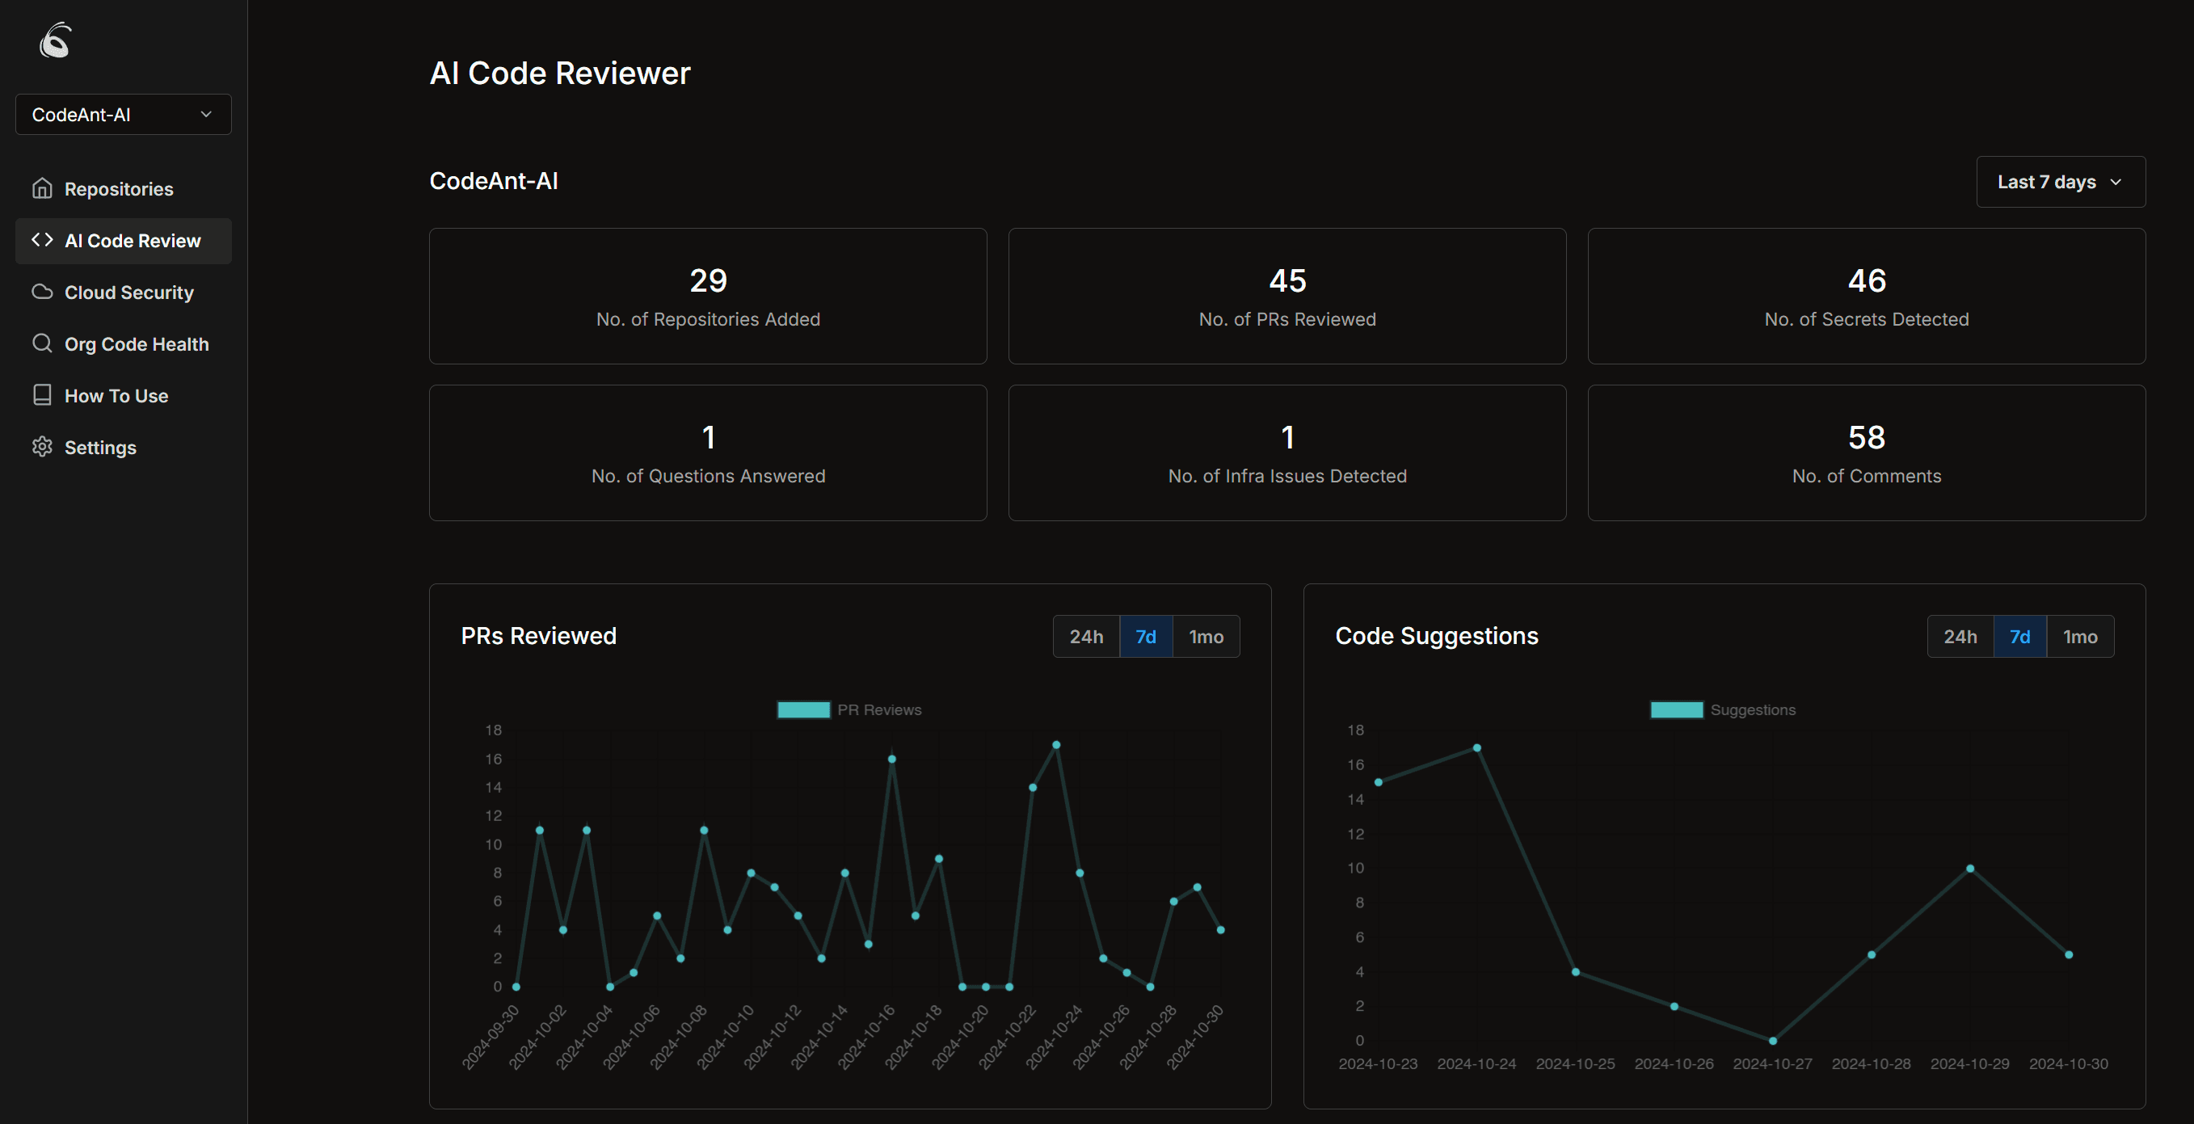Open the workspace switcher below the logo
The image size is (2194, 1124).
click(123, 114)
